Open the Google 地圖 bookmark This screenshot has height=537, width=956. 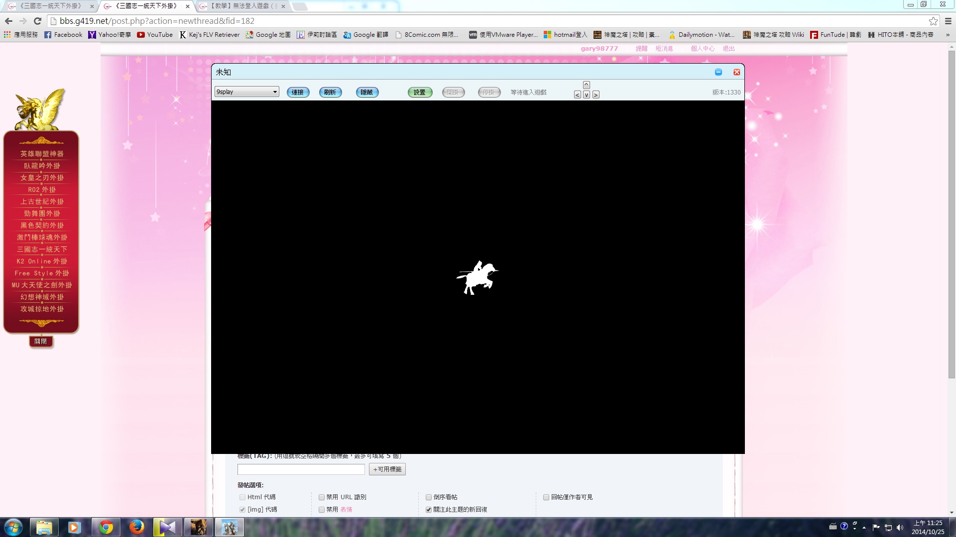click(x=268, y=35)
